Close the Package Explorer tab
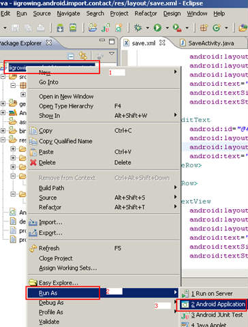This screenshot has height=327, width=248. click(49, 42)
